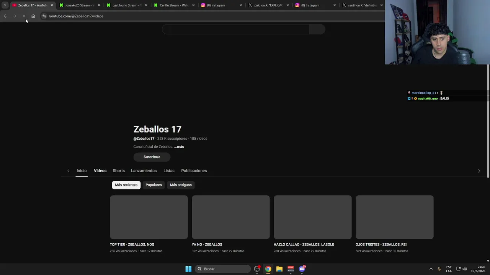Image resolution: width=490 pixels, height=275 pixels.
Task: Open the Lanzamientos channel tab
Action: pos(144,171)
